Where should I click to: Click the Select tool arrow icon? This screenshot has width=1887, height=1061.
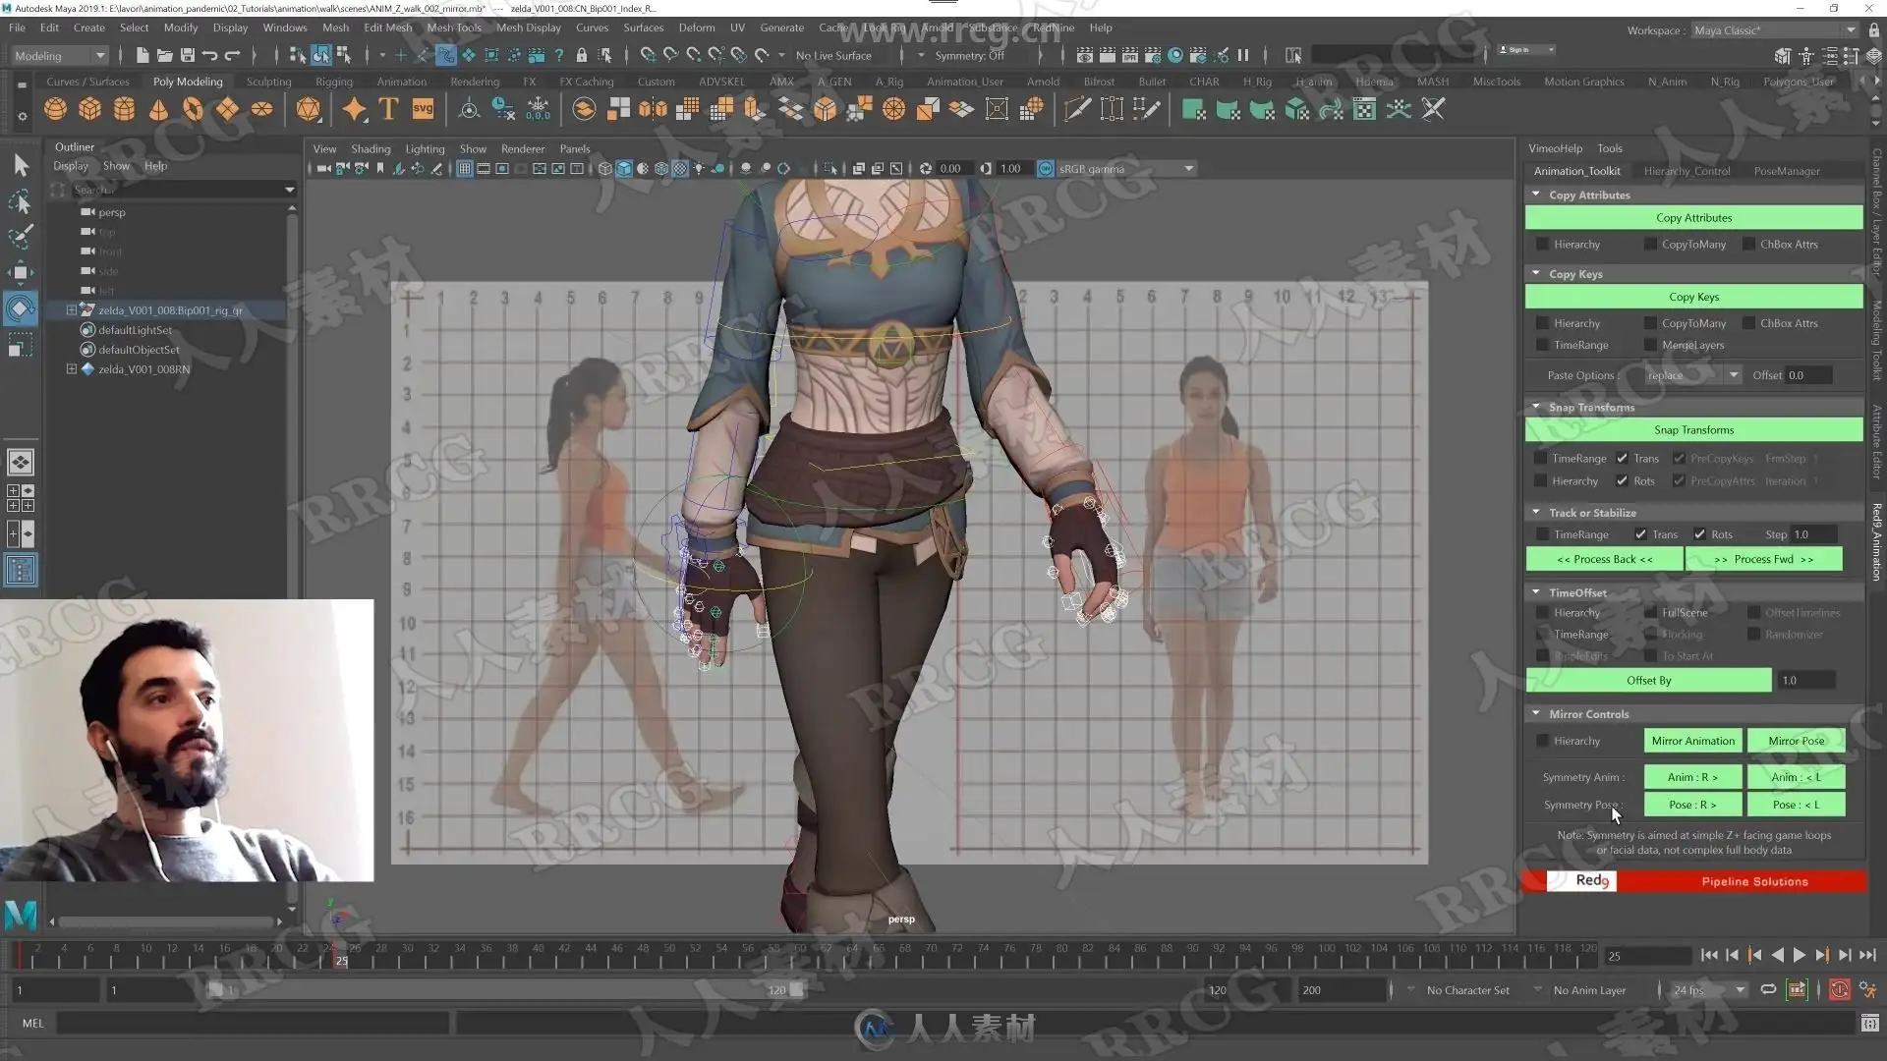[21, 165]
